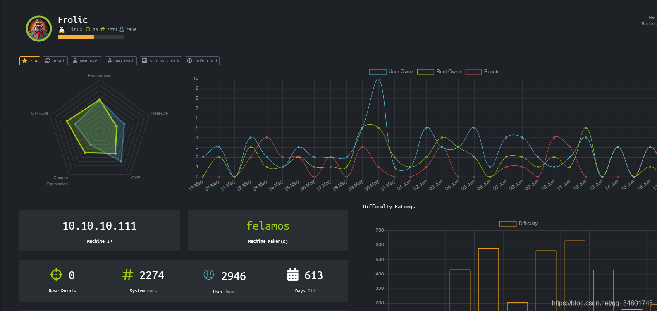This screenshot has height=311, width=657.
Task: Open the Status Check button
Action: [x=161, y=61]
